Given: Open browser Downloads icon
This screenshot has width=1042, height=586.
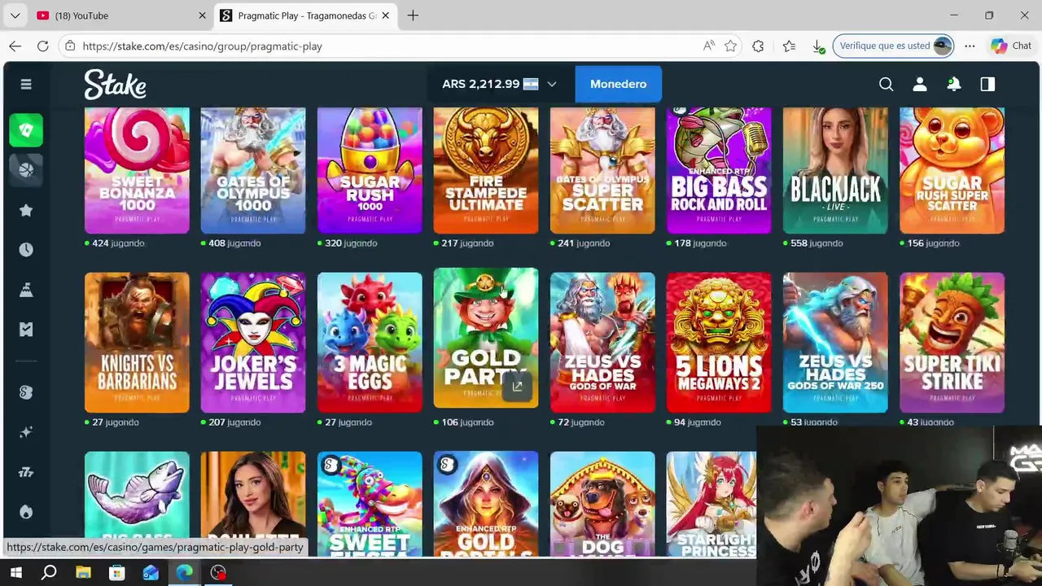Looking at the screenshot, I should (818, 46).
